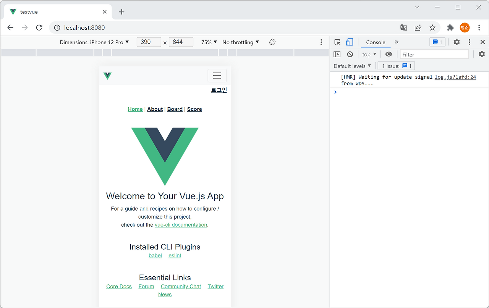Open the console sidebar icon

coord(337,54)
